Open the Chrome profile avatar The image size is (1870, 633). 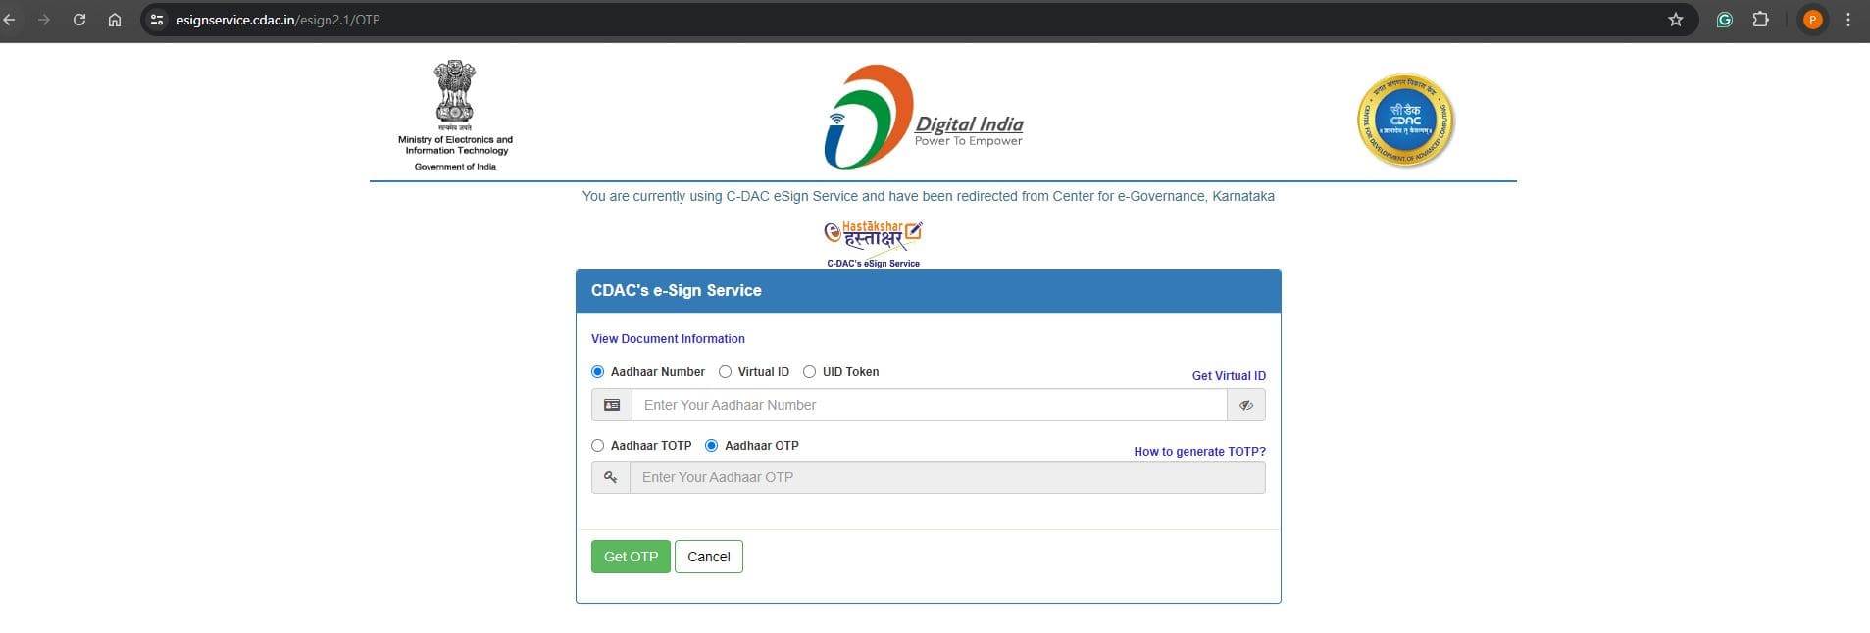(x=1812, y=20)
